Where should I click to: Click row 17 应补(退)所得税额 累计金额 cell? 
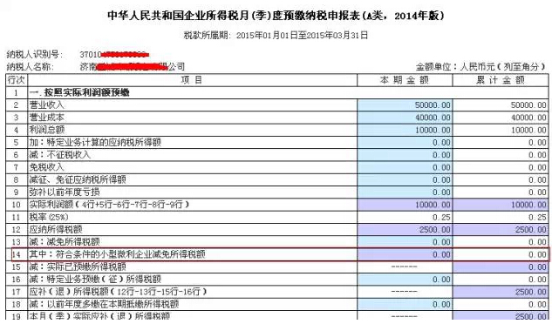pos(501,292)
